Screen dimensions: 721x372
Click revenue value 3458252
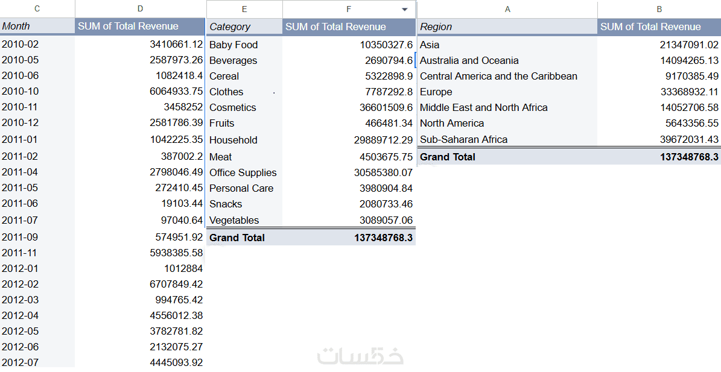coord(183,107)
